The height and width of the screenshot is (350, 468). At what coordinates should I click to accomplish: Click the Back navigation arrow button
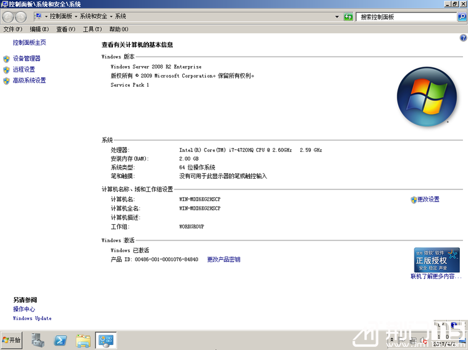8,17
